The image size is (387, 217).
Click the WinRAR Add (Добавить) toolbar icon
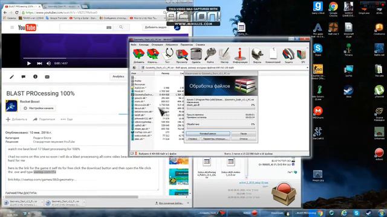pyautogui.click(x=138, y=55)
